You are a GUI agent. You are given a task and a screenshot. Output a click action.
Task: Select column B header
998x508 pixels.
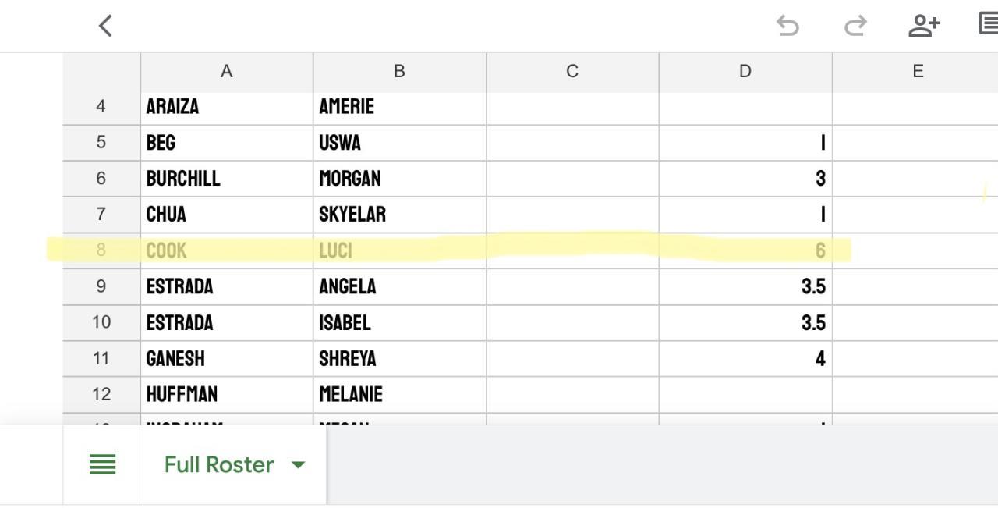399,72
